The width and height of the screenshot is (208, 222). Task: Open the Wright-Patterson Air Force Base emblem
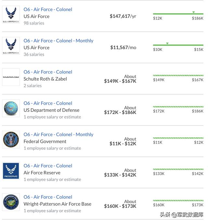pos(11,202)
